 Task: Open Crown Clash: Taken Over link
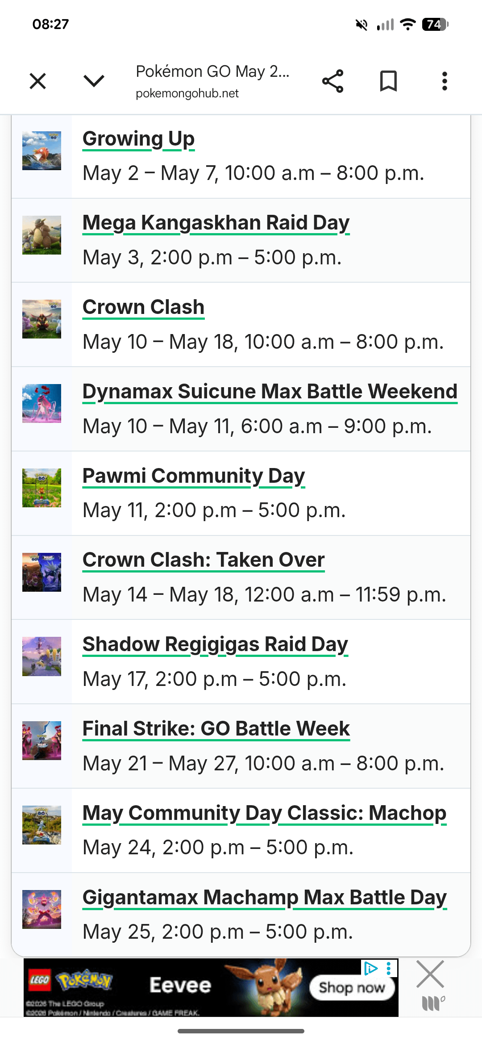pyautogui.click(x=204, y=560)
